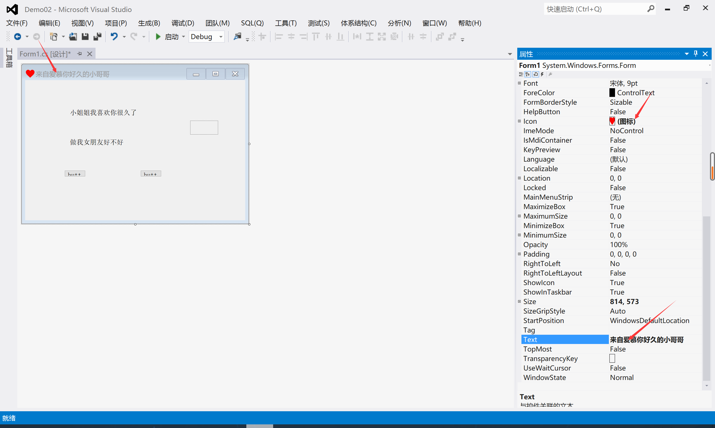Screen dimensions: 715x428
Task: Click the align lefts layout icon
Action: tap(279, 37)
